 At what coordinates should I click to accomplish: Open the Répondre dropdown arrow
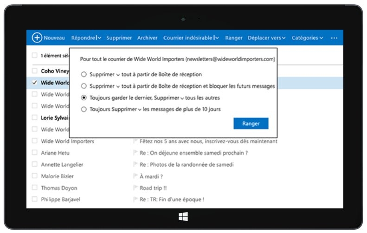(x=99, y=38)
